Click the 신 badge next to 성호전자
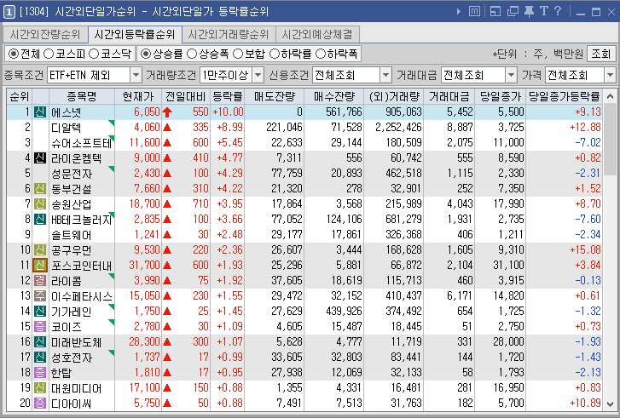This screenshot has height=418, width=620. point(39,358)
